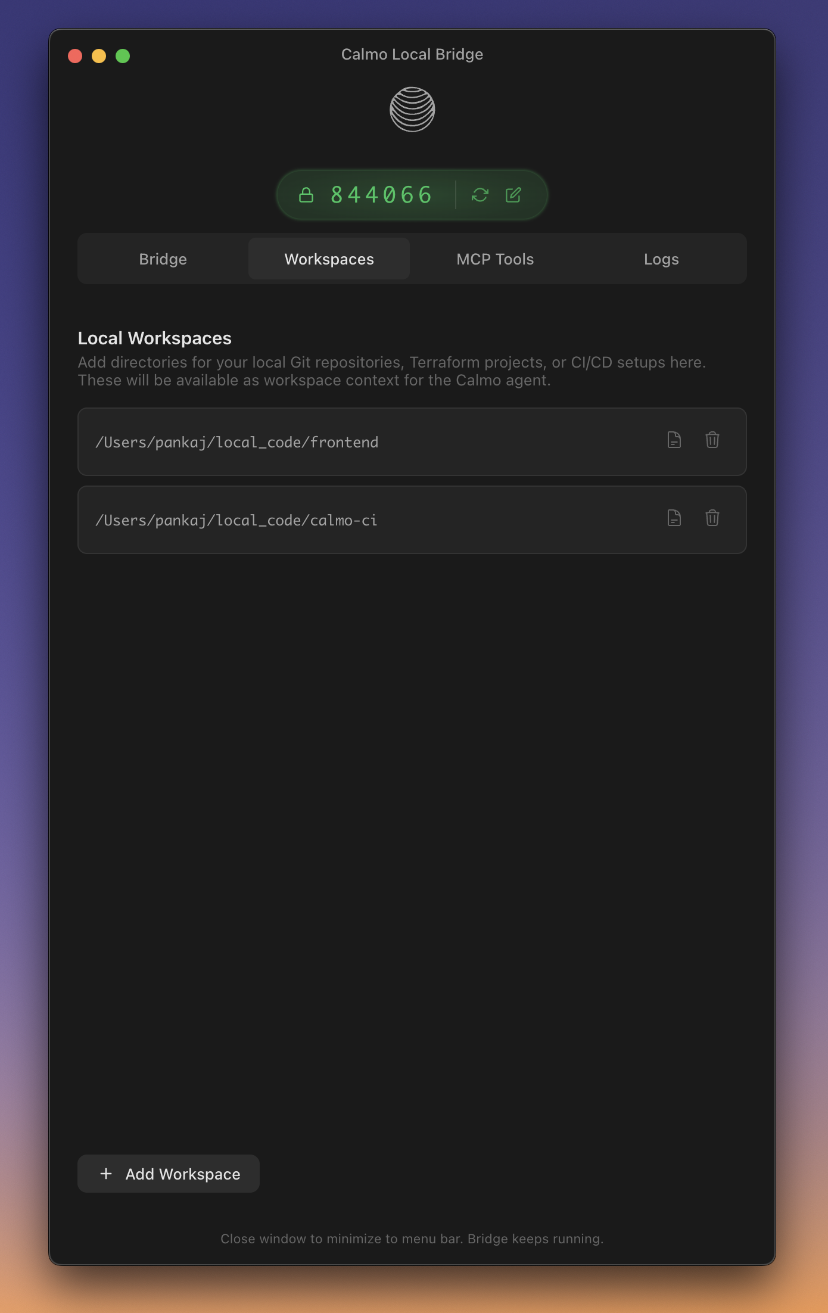The height and width of the screenshot is (1313, 828).
Task: Open the MCP Tools tab
Action: [495, 259]
